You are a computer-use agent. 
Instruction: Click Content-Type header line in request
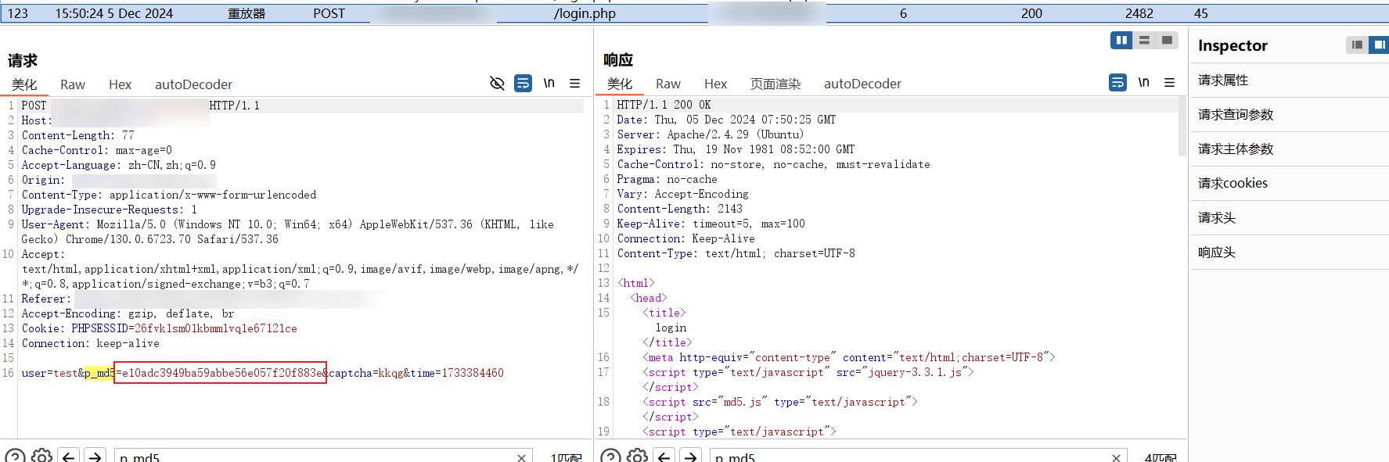pyautogui.click(x=169, y=195)
